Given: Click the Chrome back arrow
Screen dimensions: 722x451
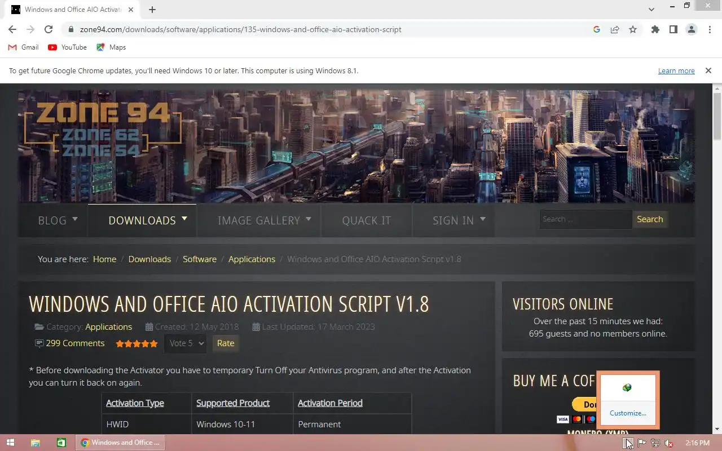Looking at the screenshot, I should [12, 29].
